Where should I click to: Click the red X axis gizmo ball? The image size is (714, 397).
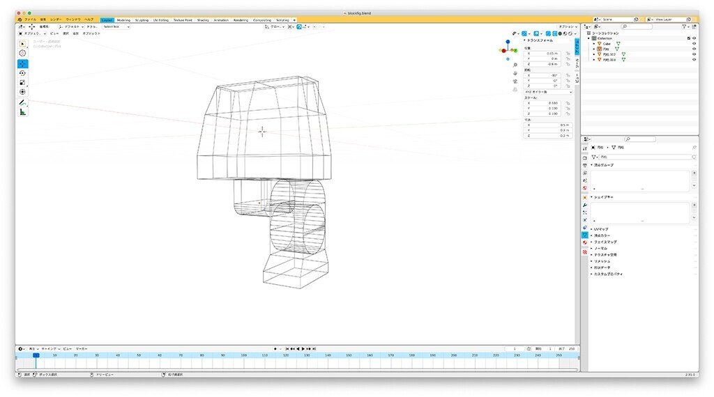click(x=503, y=50)
